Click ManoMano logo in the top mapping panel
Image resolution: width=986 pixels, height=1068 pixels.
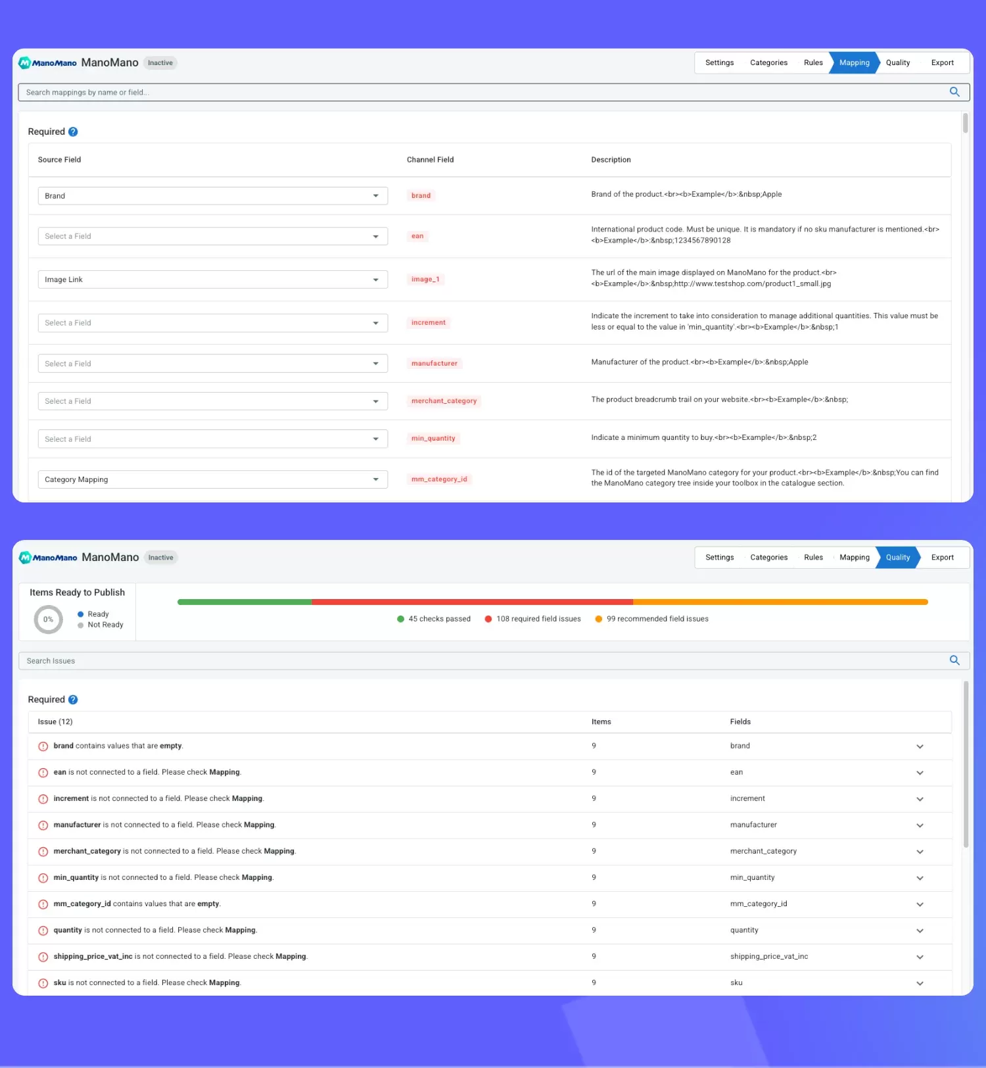pyautogui.click(x=48, y=63)
